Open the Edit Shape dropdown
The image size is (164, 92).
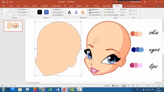click(x=23, y=9)
